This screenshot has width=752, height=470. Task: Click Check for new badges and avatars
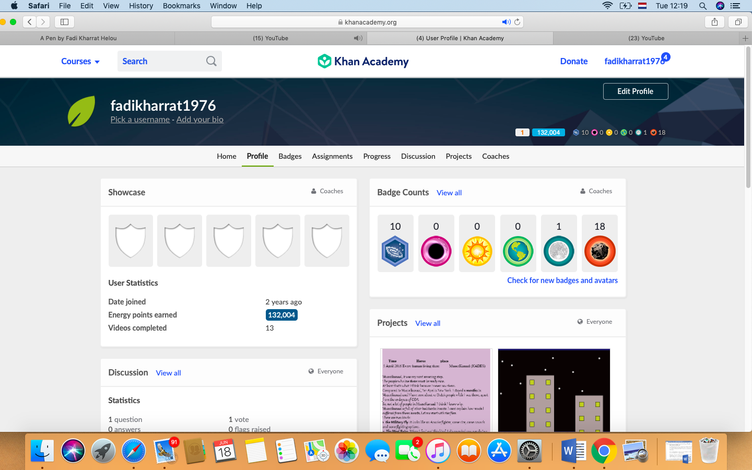click(562, 280)
